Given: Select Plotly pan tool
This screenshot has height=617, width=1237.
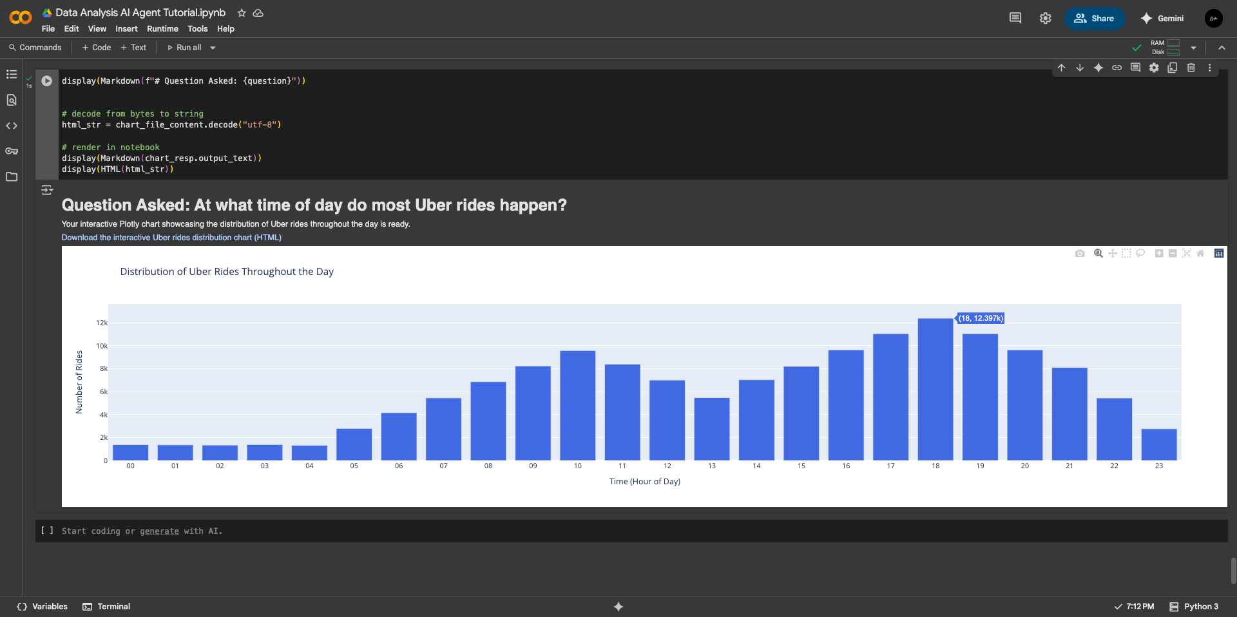Looking at the screenshot, I should click(1113, 253).
